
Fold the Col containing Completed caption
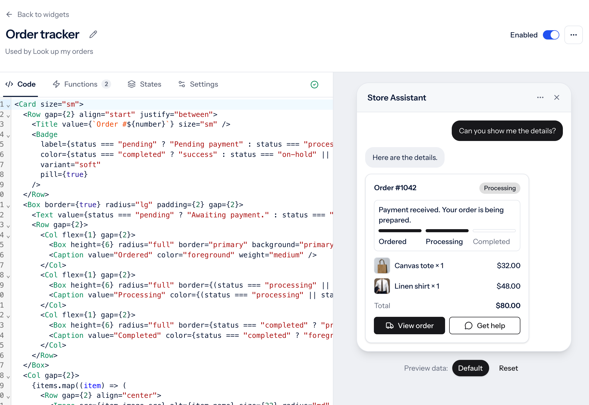8,316
